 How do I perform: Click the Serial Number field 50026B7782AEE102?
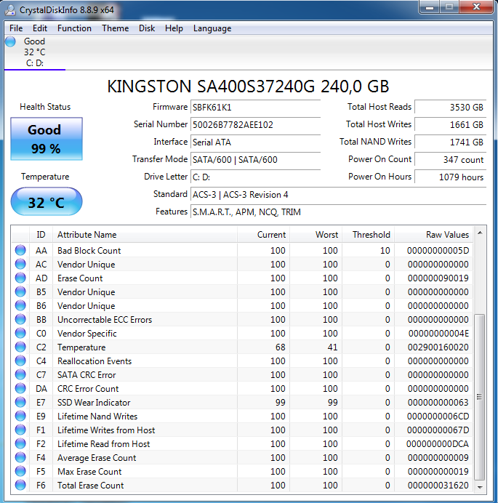(x=255, y=124)
